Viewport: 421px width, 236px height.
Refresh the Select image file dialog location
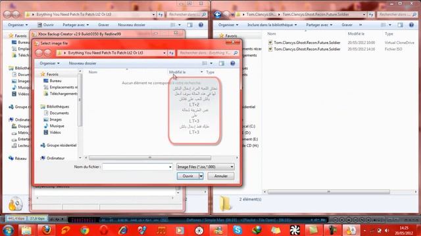coord(171,53)
